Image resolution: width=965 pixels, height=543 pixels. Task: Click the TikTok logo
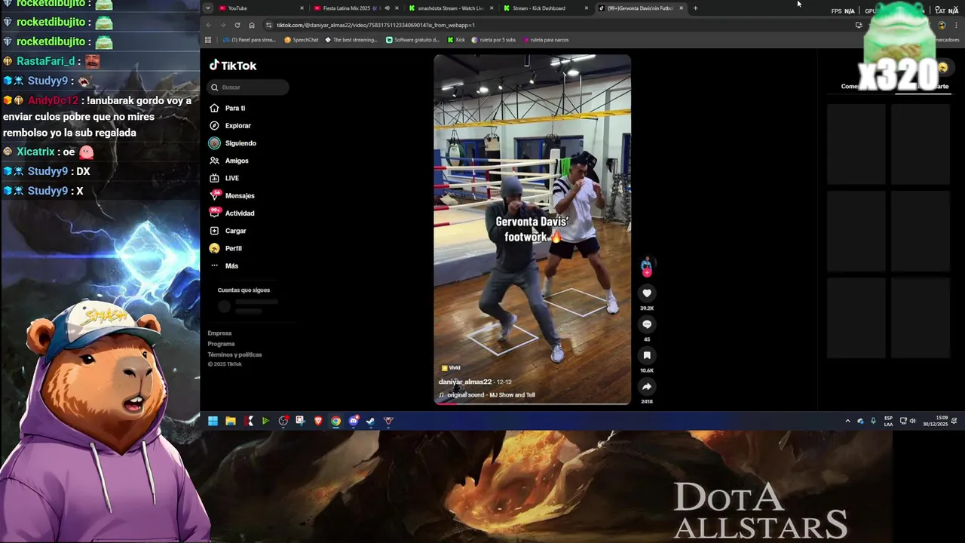pos(233,66)
